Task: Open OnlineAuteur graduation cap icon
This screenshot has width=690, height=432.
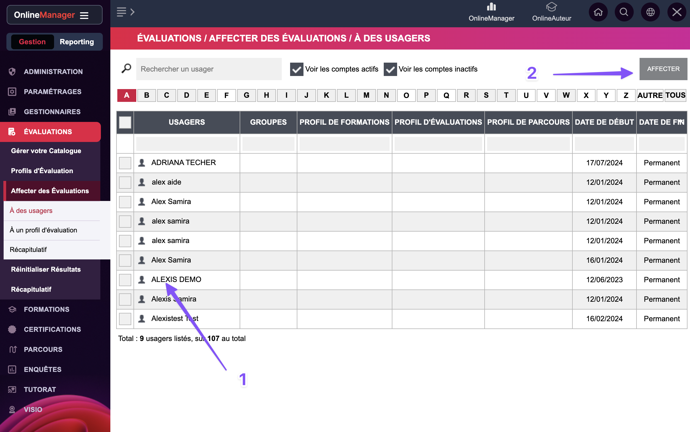Action: click(551, 7)
